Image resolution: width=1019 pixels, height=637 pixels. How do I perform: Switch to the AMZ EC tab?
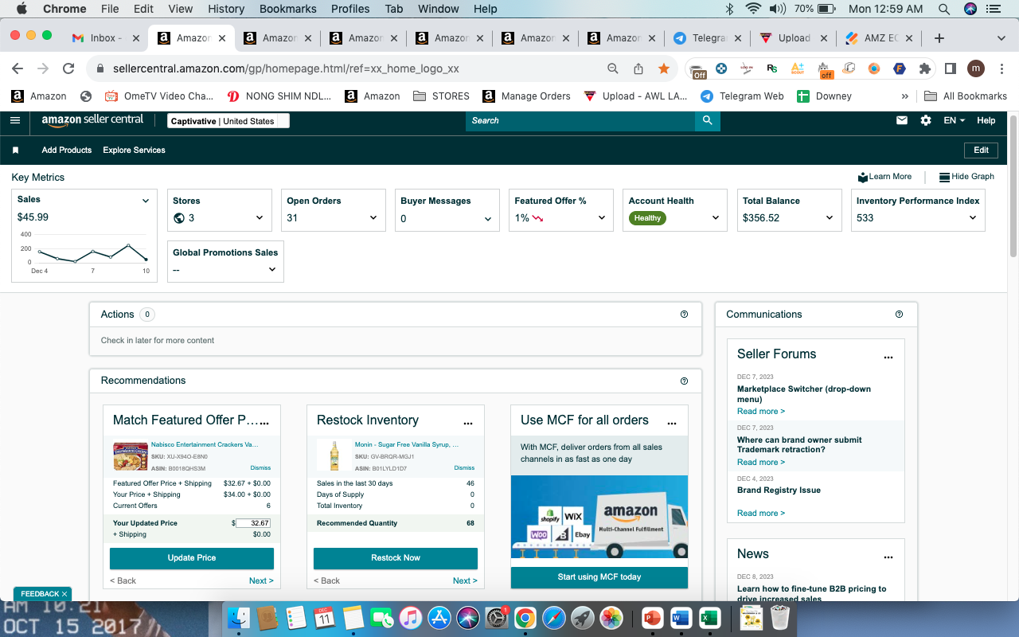click(878, 38)
